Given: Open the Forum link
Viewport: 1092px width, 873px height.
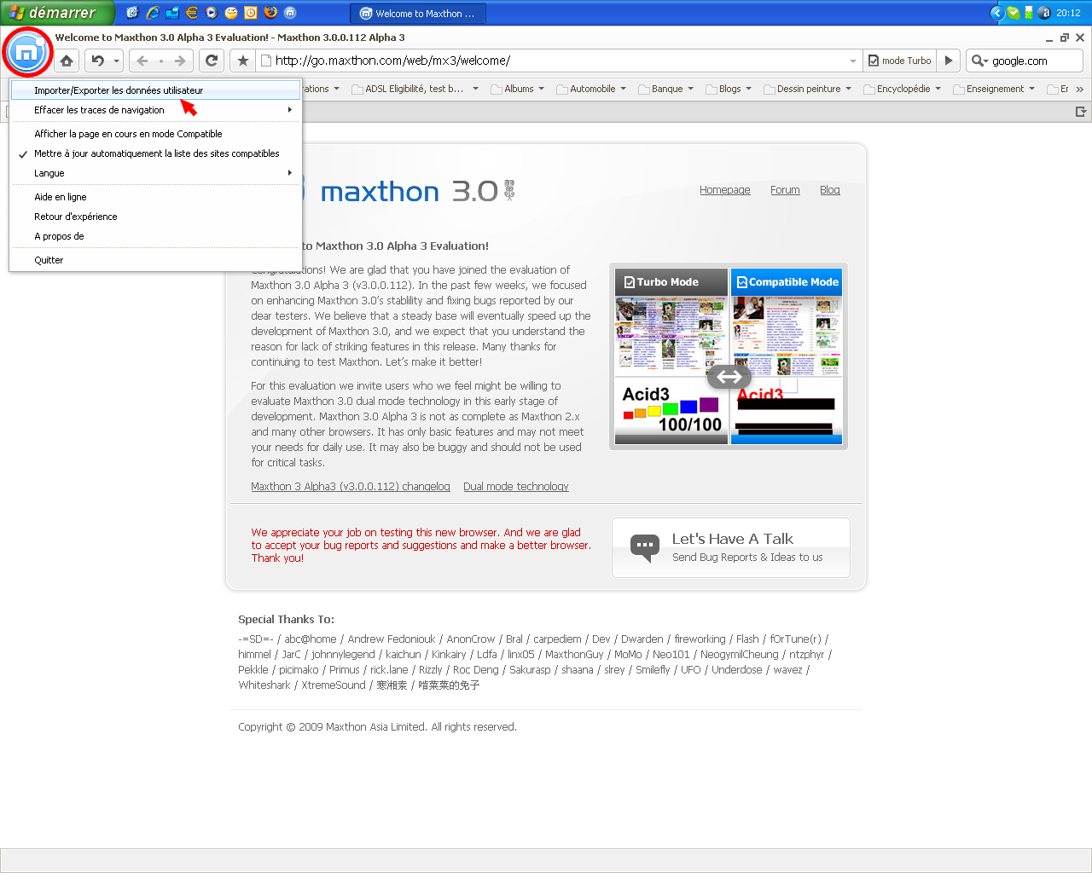Looking at the screenshot, I should (785, 190).
